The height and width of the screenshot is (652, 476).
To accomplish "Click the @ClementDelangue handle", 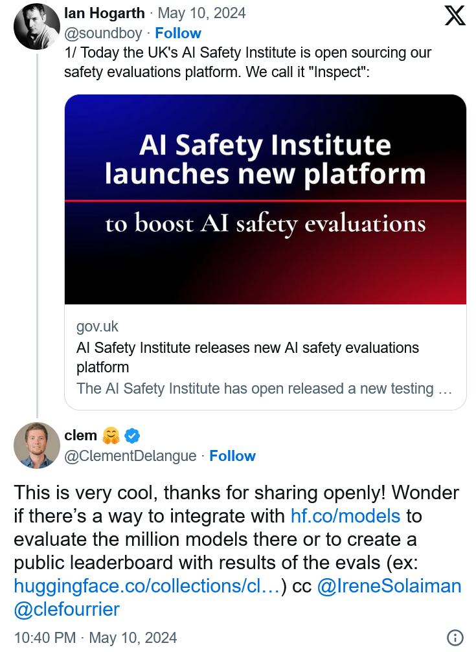I will (x=130, y=456).
